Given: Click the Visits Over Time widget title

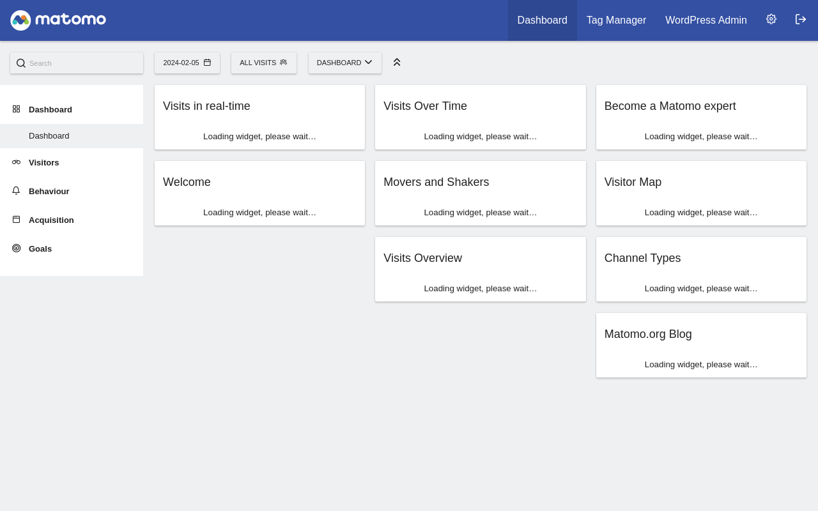Looking at the screenshot, I should pyautogui.click(x=425, y=106).
